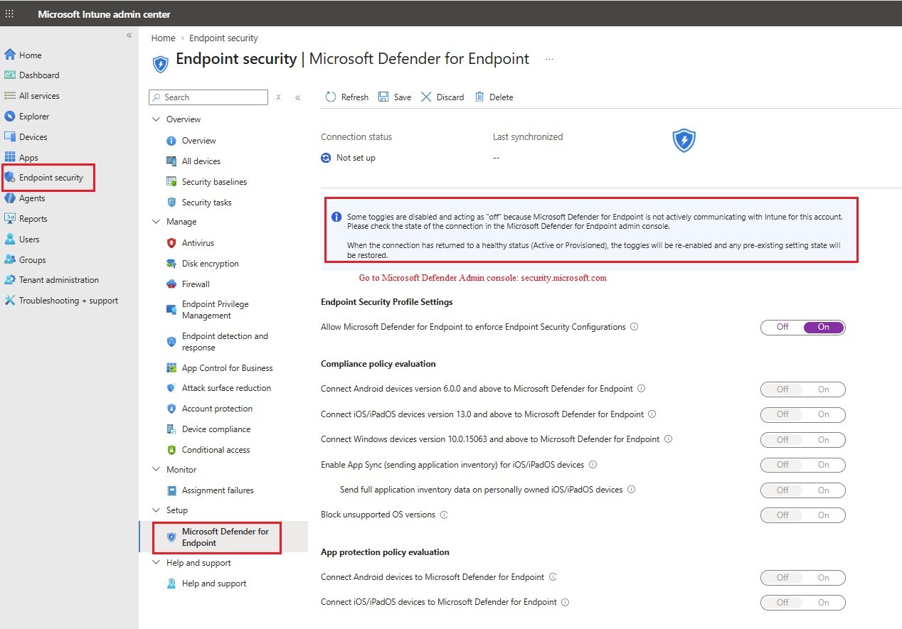Screen dimensions: 902x629
Task: Click the Home icon in left navigation
Action: pyautogui.click(x=10, y=55)
